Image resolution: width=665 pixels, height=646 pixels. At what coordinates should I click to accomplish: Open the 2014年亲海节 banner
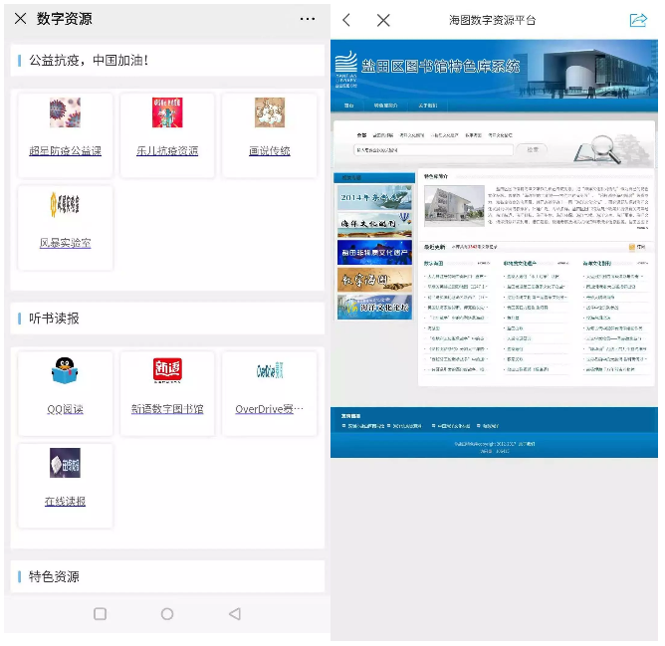(374, 197)
